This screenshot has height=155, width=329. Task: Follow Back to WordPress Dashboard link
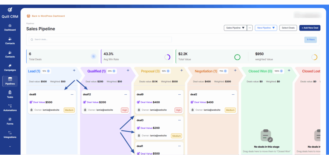tap(48, 16)
